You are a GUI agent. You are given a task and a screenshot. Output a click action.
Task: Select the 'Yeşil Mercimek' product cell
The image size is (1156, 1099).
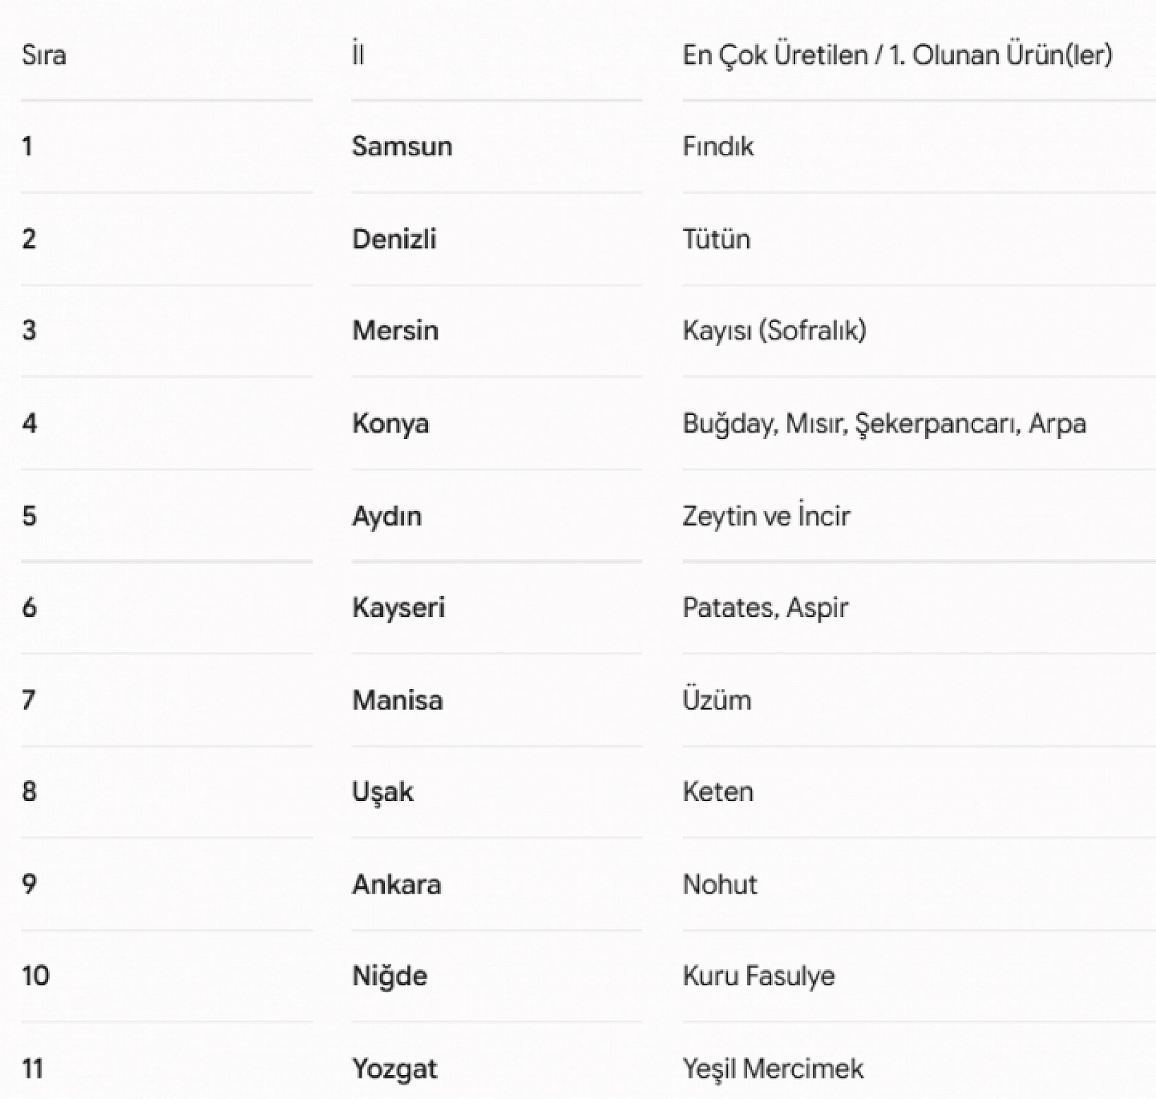773,1069
